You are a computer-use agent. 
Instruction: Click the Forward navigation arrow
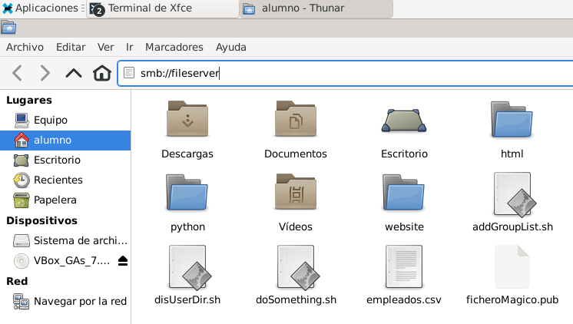pos(45,74)
